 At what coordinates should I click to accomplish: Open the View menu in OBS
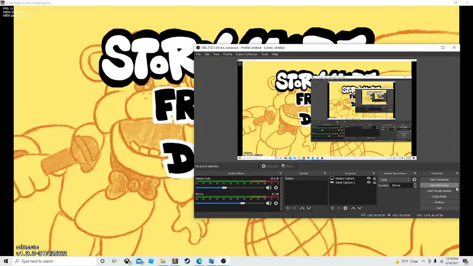(x=217, y=54)
